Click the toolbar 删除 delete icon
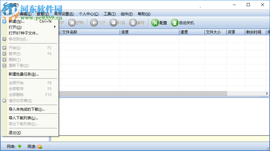This screenshot has width=270, height=151. pyautogui.click(x=72, y=23)
